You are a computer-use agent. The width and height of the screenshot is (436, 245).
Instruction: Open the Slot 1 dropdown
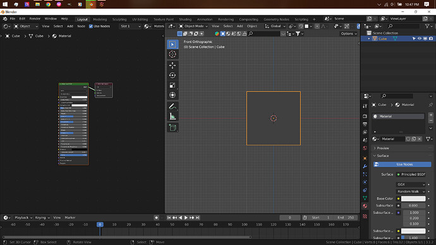pos(130,26)
